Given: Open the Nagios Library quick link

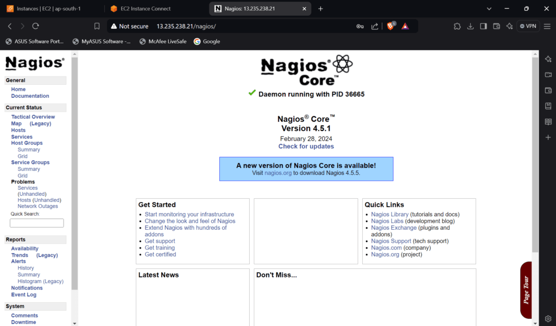Looking at the screenshot, I should tap(390, 214).
